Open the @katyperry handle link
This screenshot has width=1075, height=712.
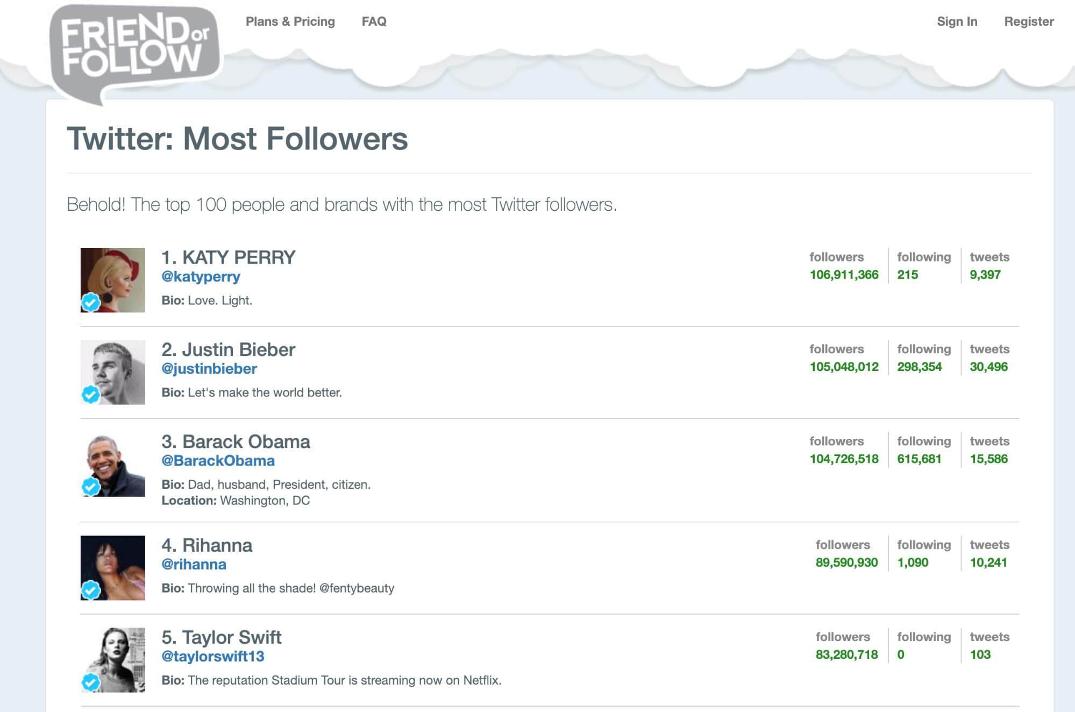[201, 277]
